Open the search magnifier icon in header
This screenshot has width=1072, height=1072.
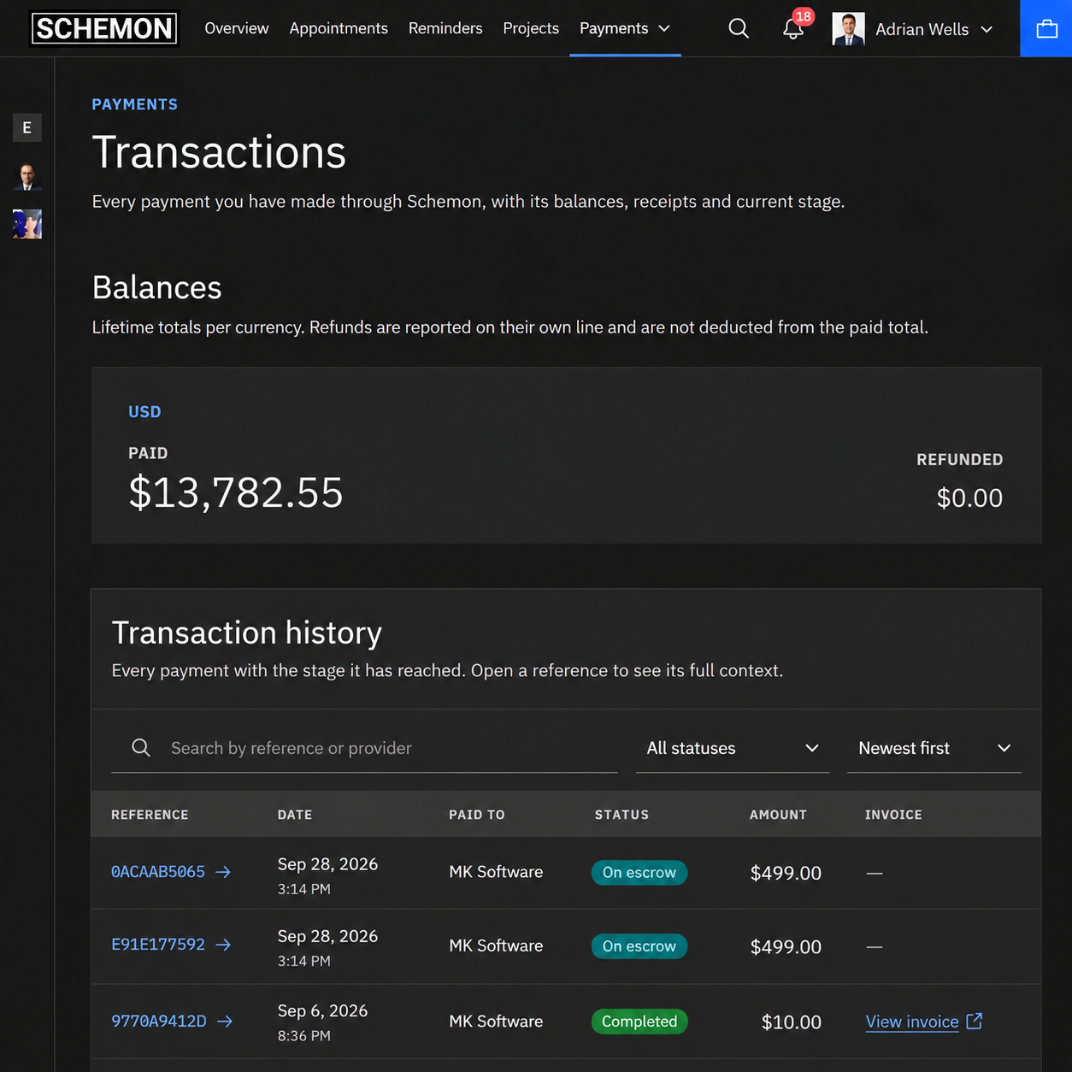click(739, 28)
